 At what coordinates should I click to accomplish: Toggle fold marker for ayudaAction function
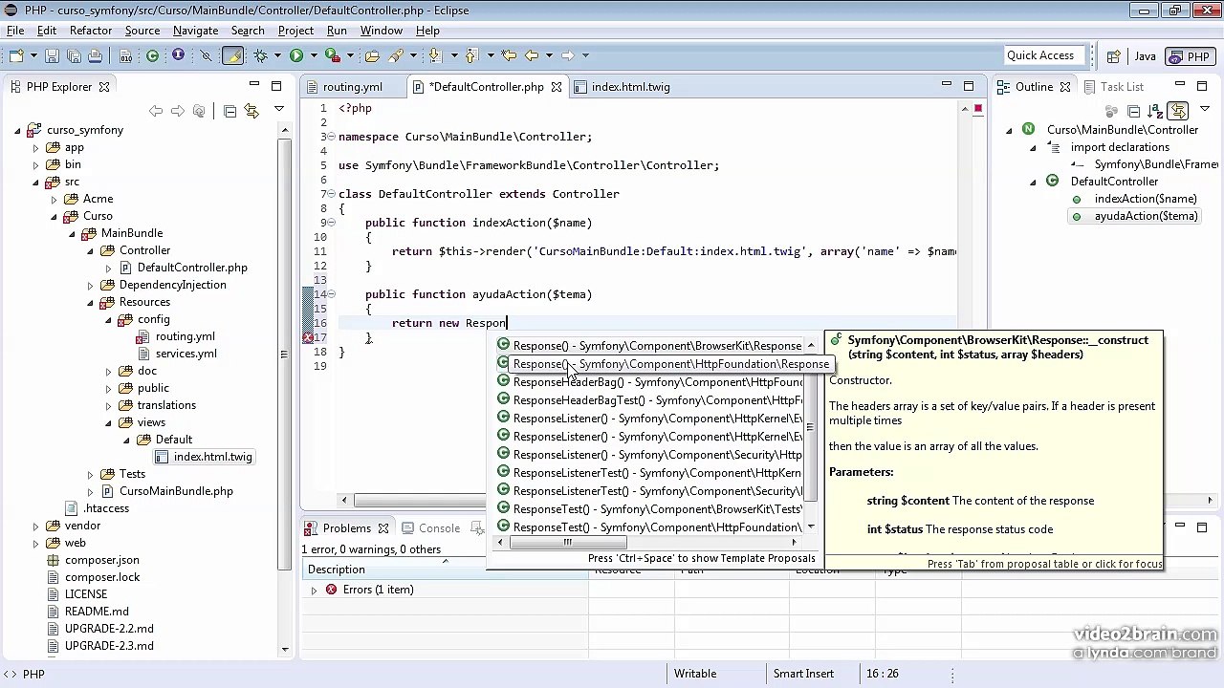click(x=331, y=294)
